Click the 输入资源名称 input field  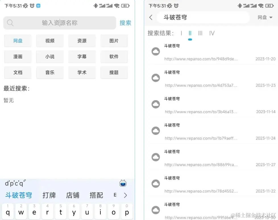pos(60,23)
